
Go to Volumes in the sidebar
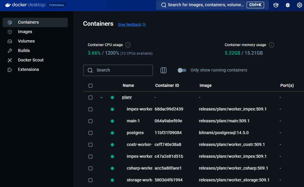click(26, 41)
